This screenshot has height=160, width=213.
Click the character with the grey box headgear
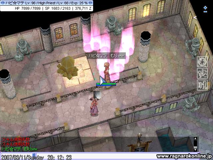pos(94,104)
